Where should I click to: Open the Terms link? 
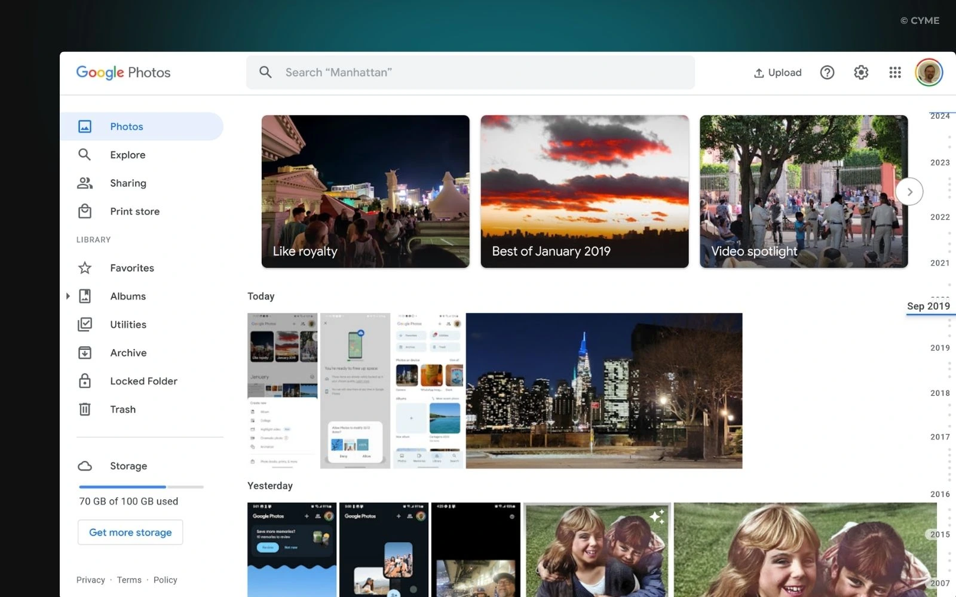click(x=129, y=580)
